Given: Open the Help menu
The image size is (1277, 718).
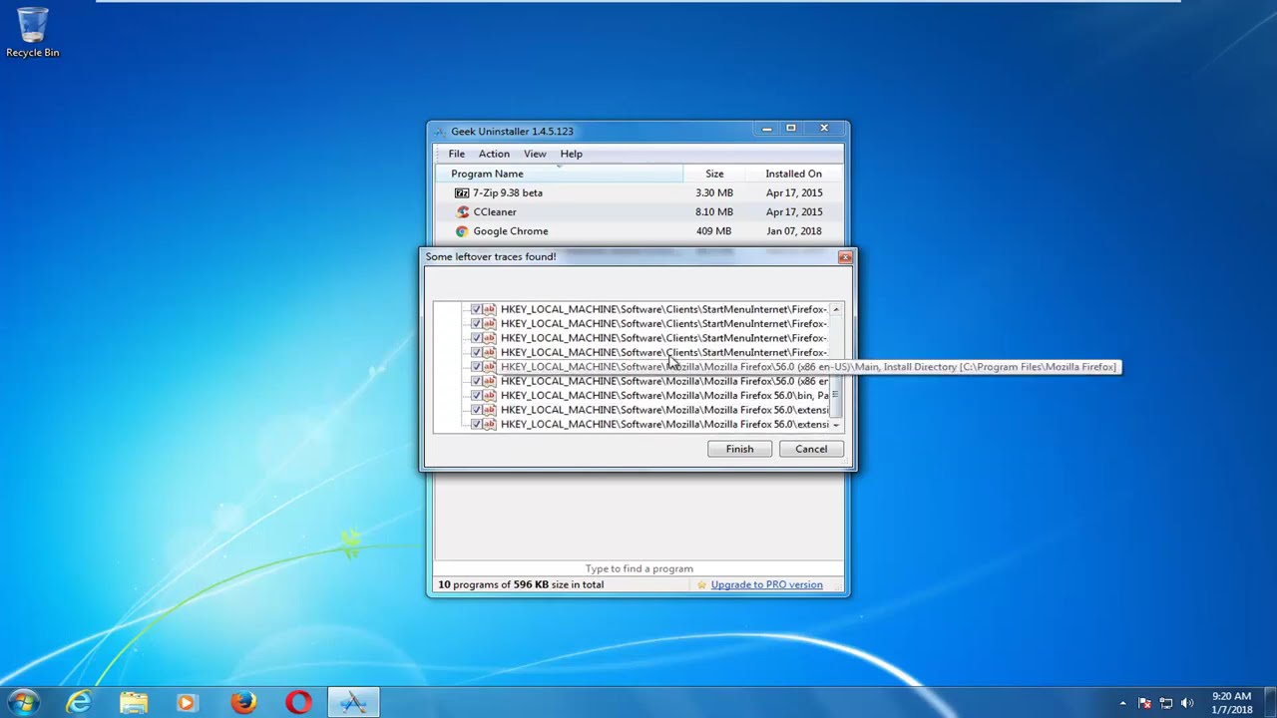Looking at the screenshot, I should (571, 154).
